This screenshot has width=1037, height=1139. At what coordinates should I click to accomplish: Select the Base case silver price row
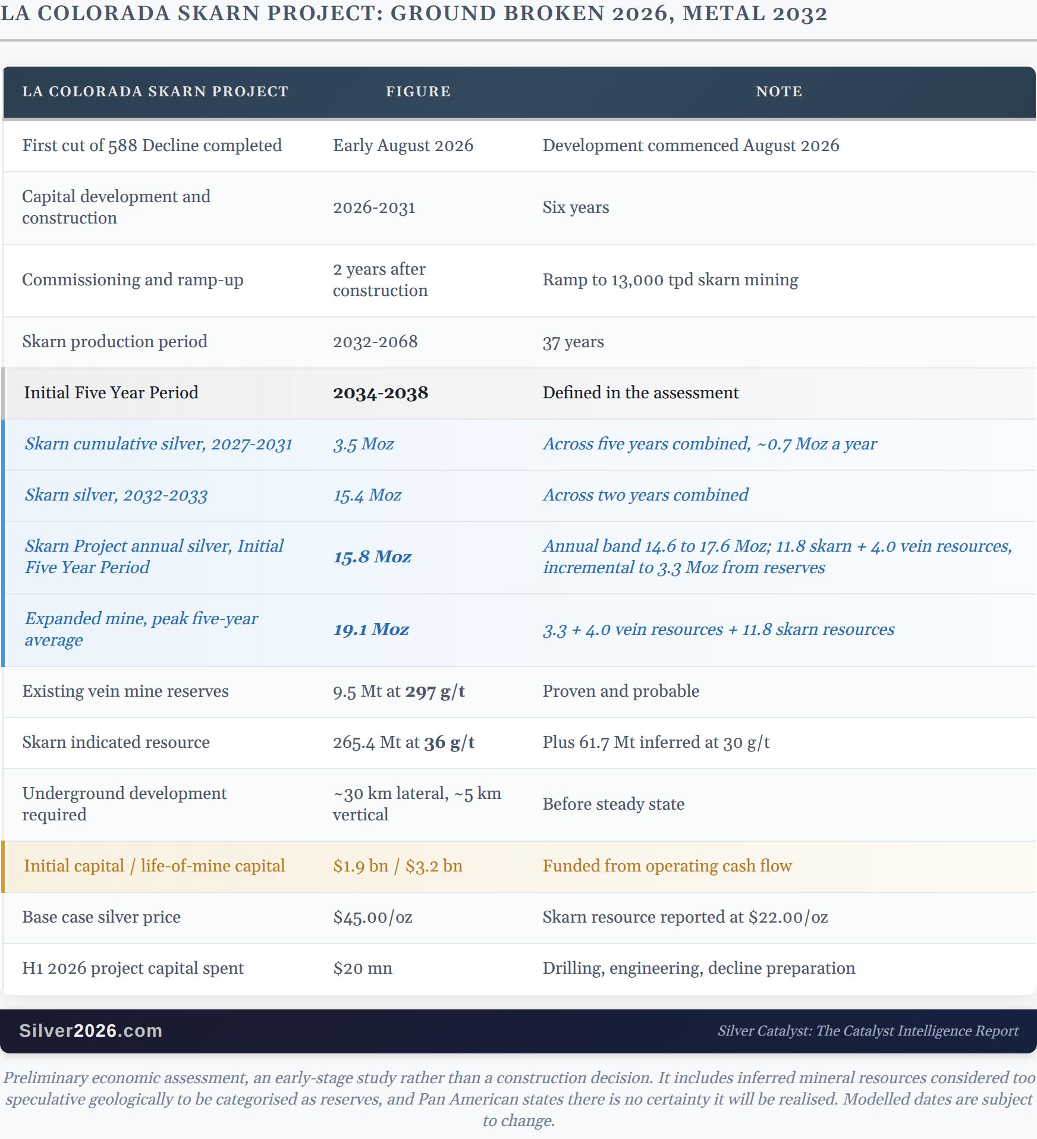pyautogui.click(x=518, y=917)
